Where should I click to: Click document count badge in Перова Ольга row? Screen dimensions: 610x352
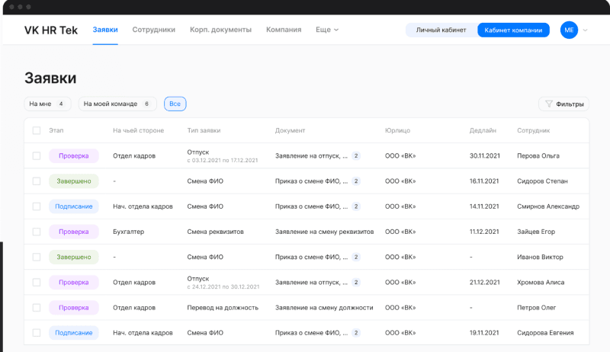pyautogui.click(x=355, y=155)
